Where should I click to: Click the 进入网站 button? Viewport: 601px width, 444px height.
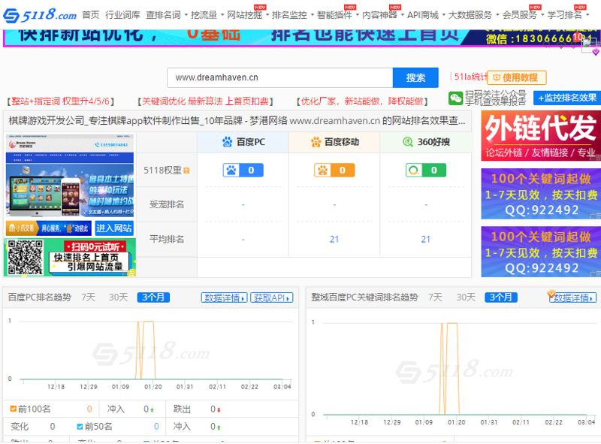coord(114,228)
